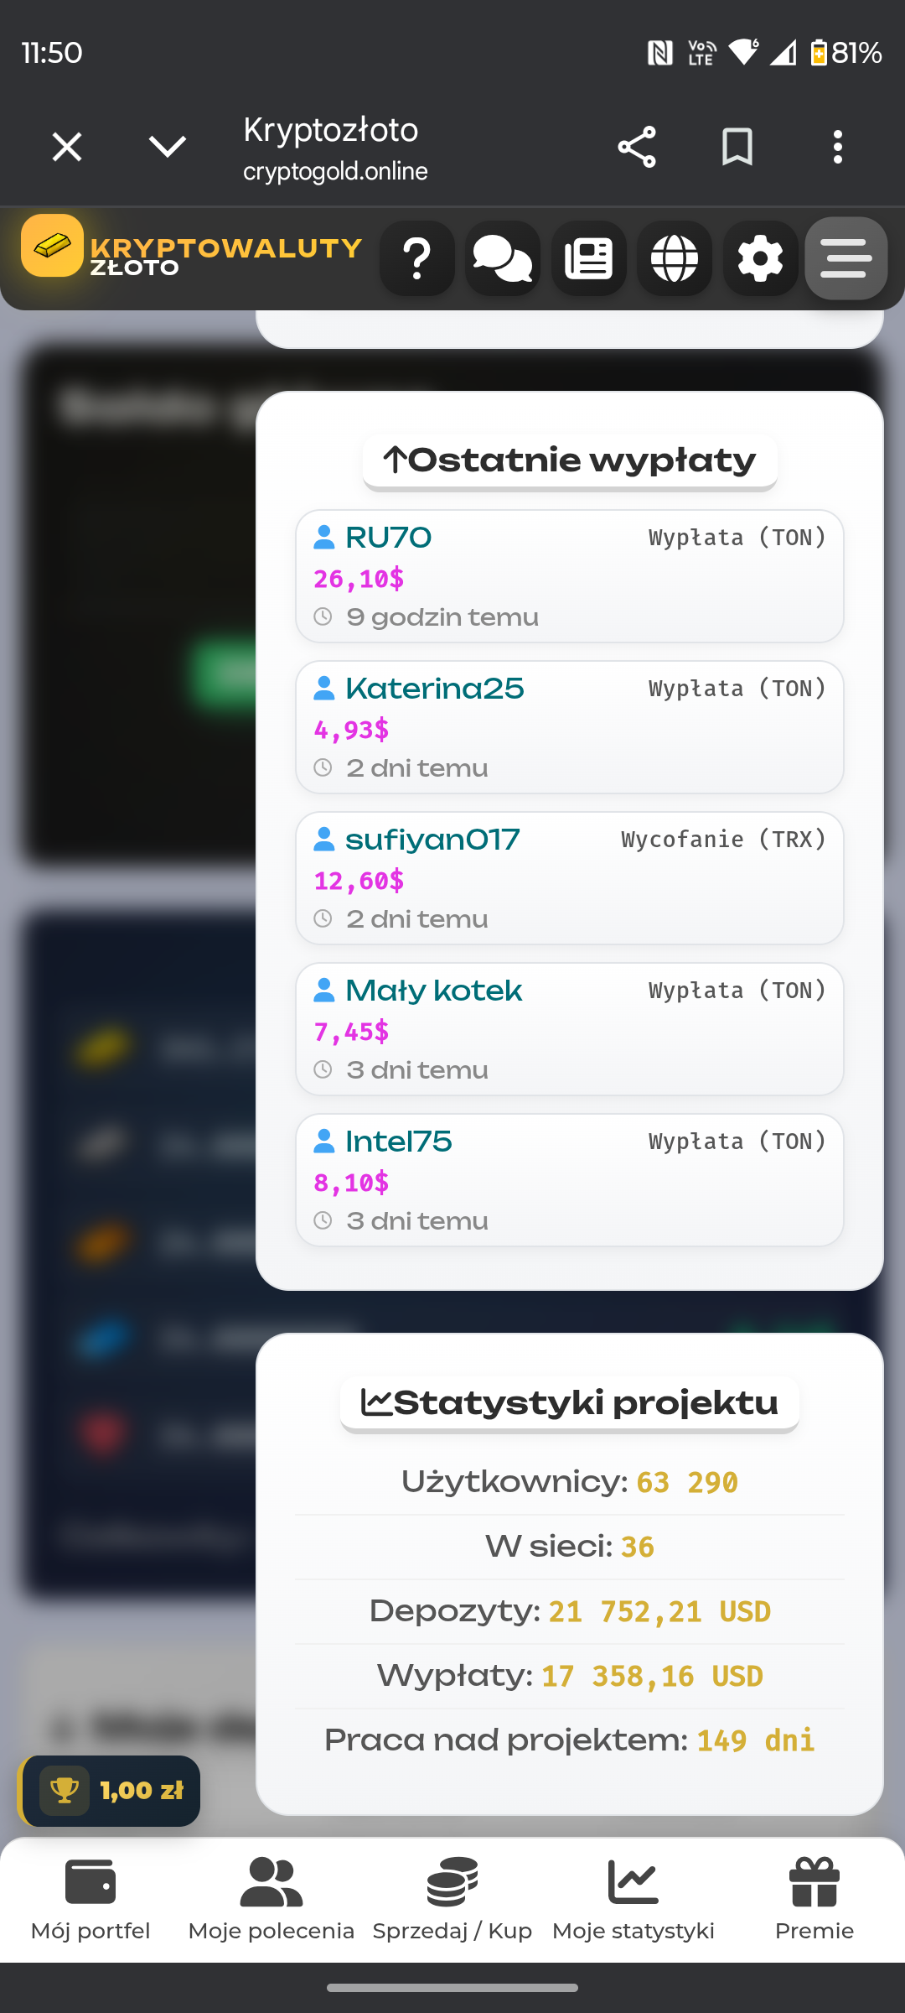Select Sprzedaj / Kup tab
905x2013 pixels.
[452, 1900]
